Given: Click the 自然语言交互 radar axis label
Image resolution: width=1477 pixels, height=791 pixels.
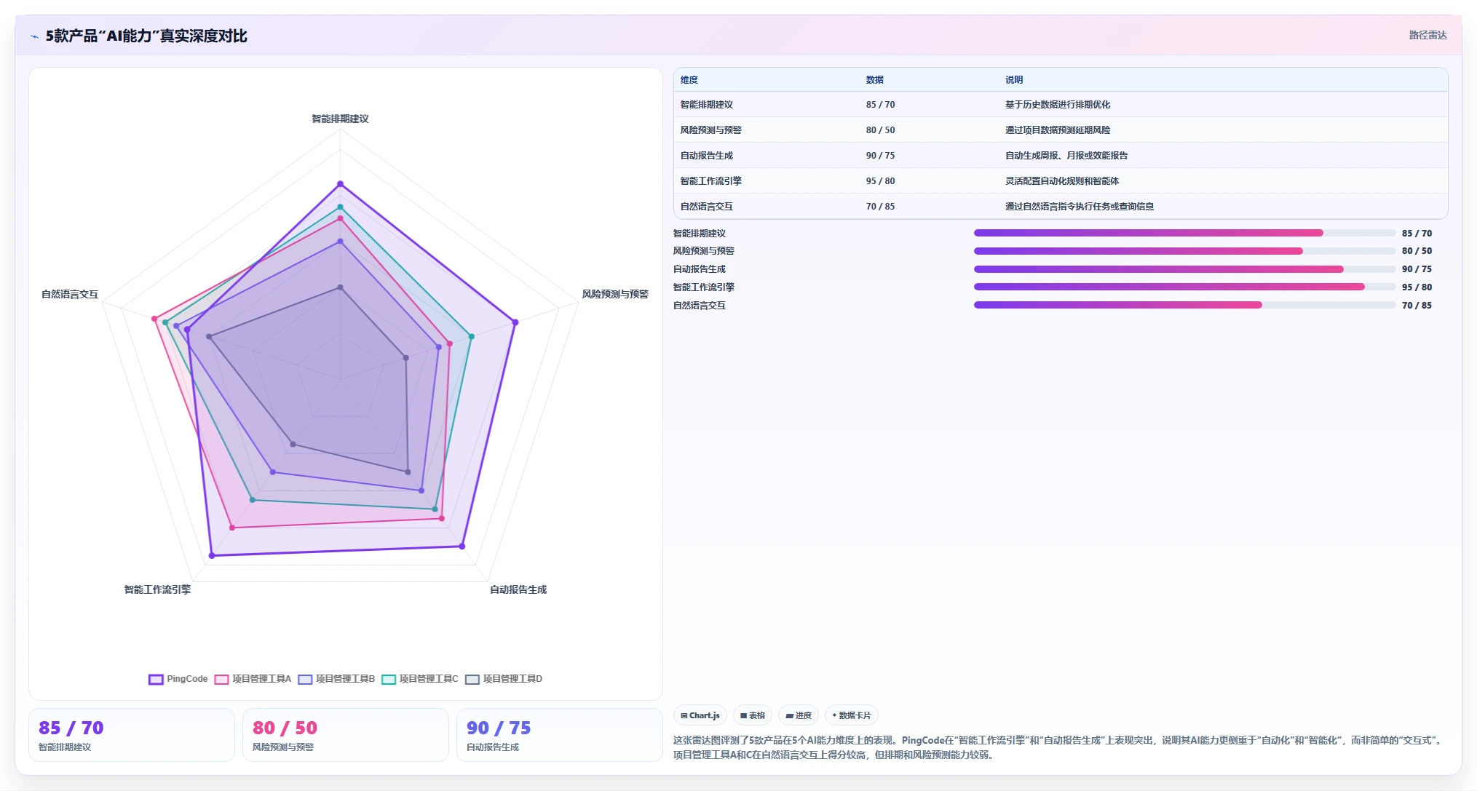Looking at the screenshot, I should coord(70,294).
